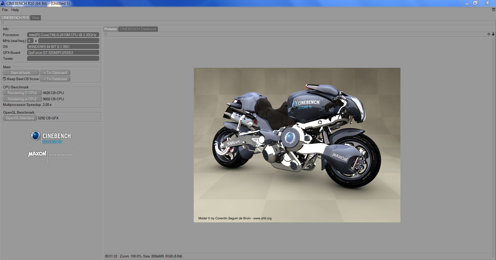
Task: Click the 5292 CB-GFX score text
Action: pos(48,118)
